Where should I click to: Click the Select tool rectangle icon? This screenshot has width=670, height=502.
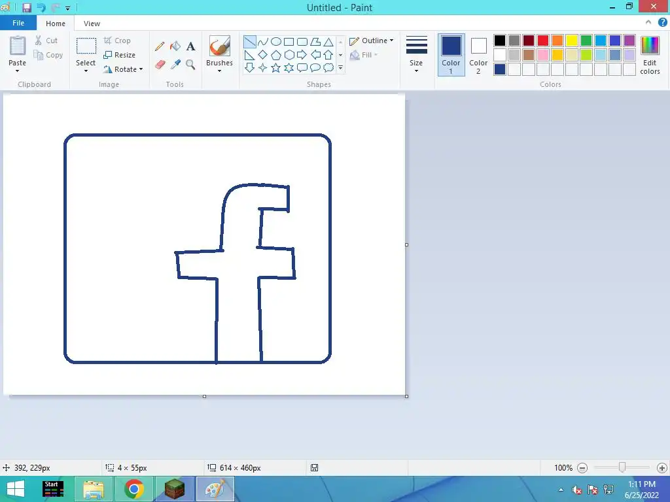(86, 46)
